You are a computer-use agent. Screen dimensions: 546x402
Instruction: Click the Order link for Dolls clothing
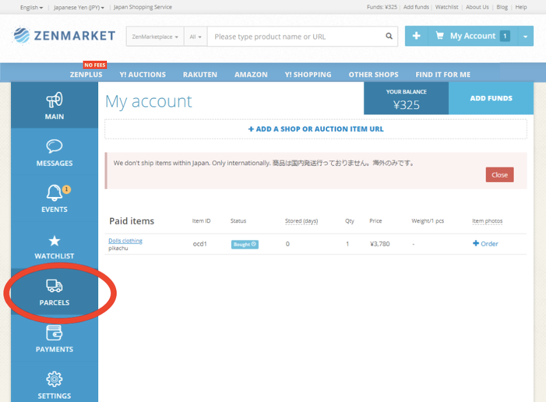tap(485, 244)
